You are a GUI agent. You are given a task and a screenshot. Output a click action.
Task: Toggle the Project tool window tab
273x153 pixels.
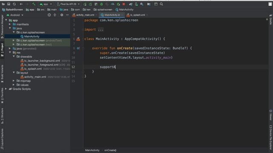point(2,50)
